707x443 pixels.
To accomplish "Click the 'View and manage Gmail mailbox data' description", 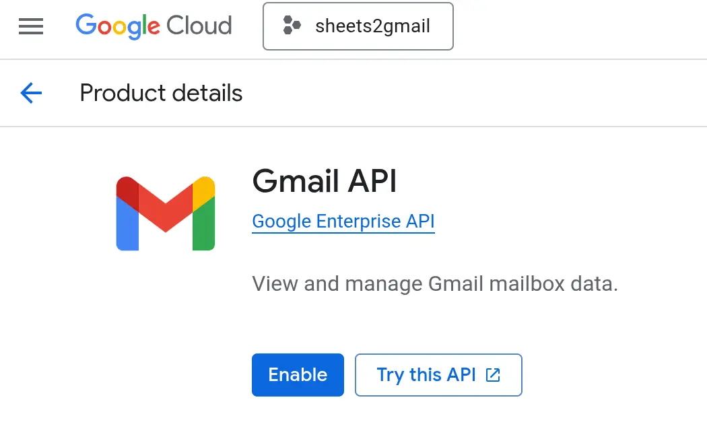I will click(434, 283).
